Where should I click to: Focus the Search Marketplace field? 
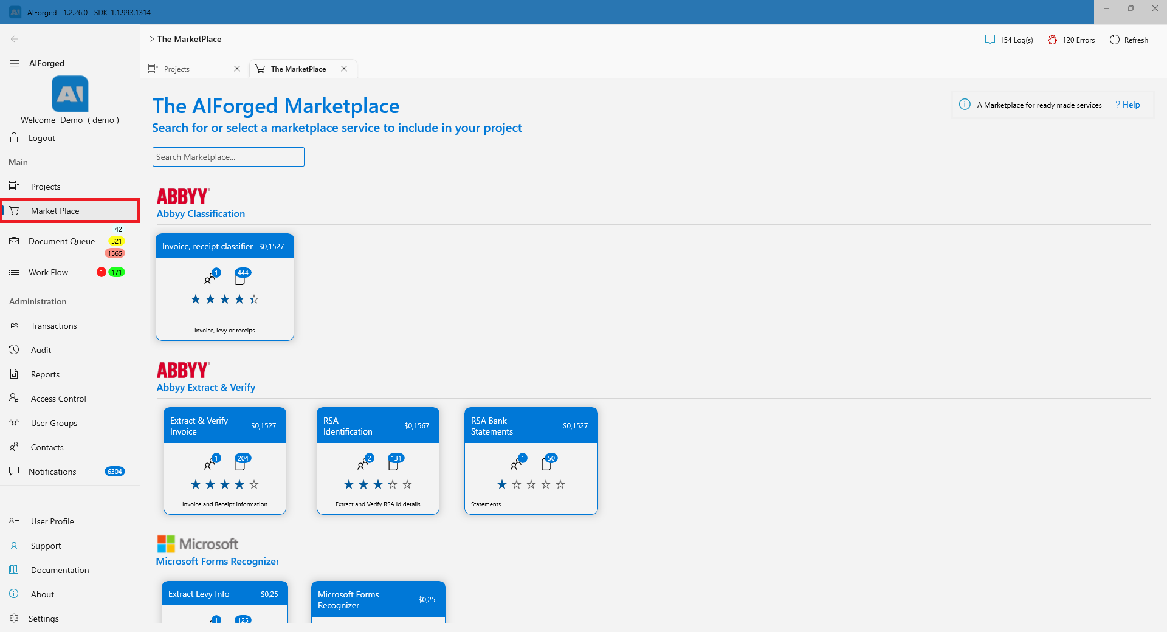click(229, 157)
